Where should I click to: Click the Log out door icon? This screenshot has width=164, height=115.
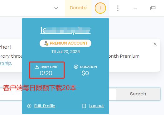point(84,106)
